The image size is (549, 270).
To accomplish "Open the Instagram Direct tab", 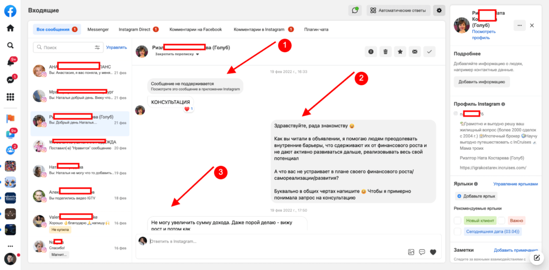I will [139, 30].
